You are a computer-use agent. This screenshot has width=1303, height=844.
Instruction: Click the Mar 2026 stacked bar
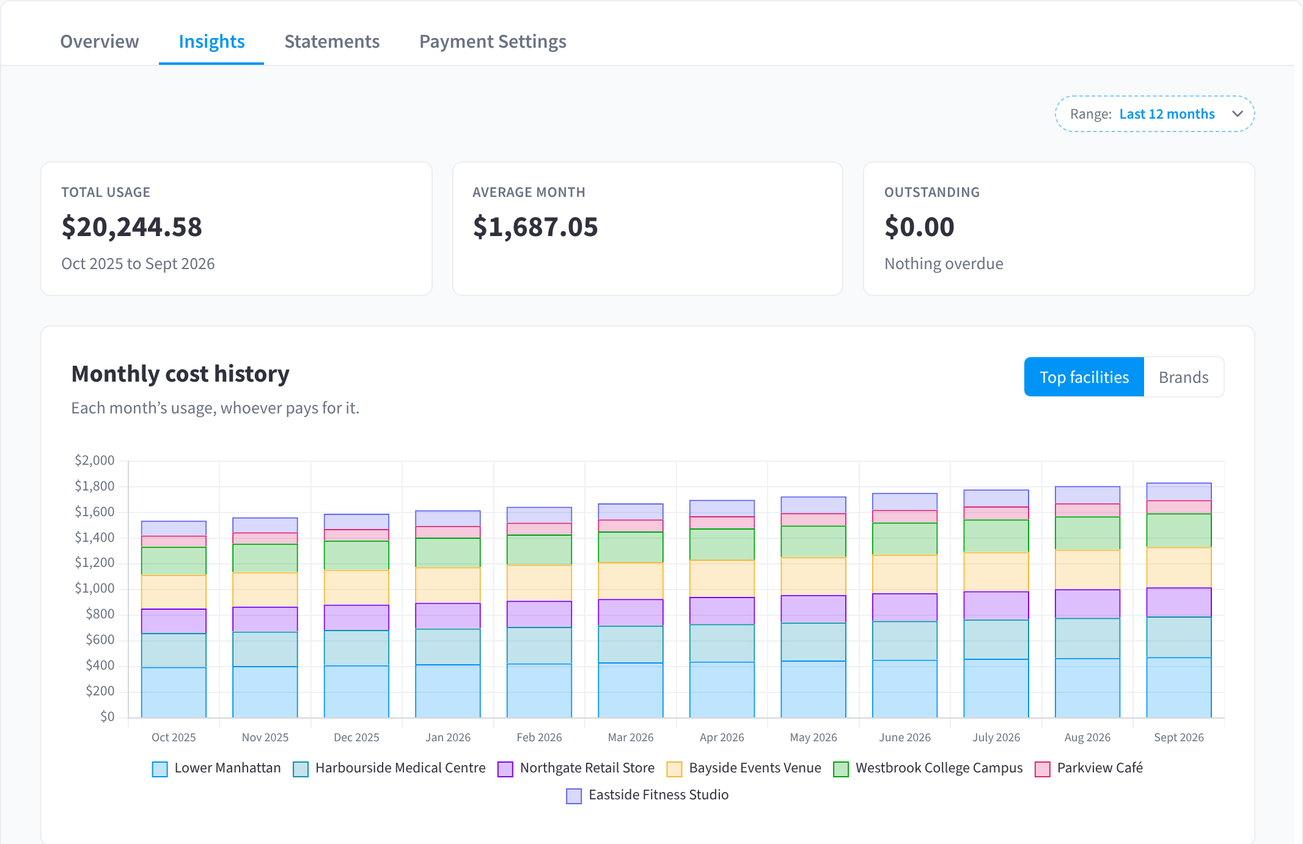(x=631, y=610)
